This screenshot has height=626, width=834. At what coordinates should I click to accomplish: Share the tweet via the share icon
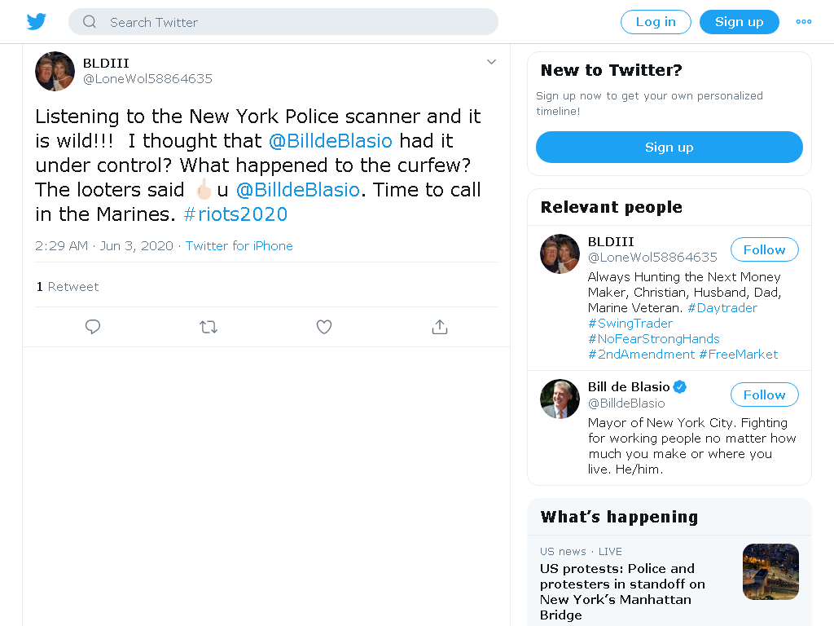pos(440,327)
